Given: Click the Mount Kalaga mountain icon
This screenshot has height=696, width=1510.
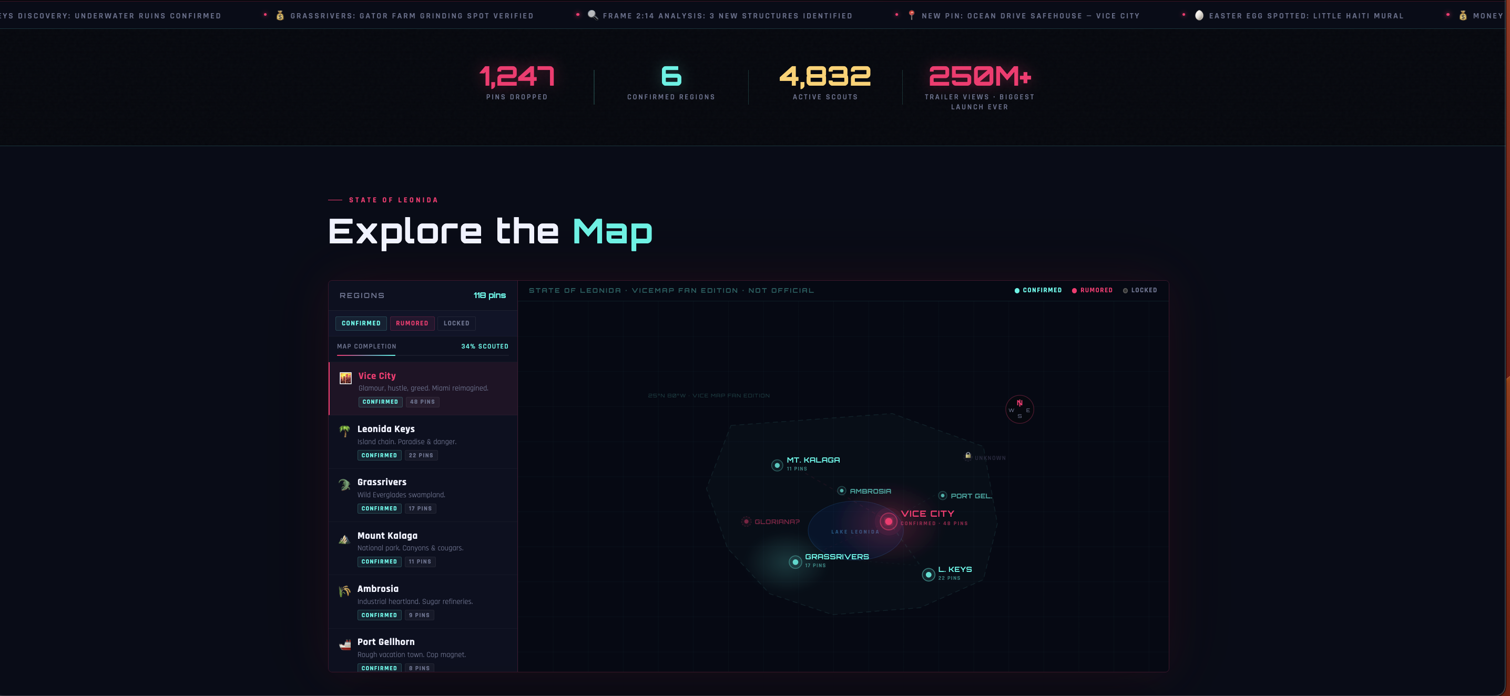Looking at the screenshot, I should point(345,538).
